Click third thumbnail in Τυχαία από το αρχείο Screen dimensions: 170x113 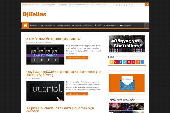(x=139, y=107)
